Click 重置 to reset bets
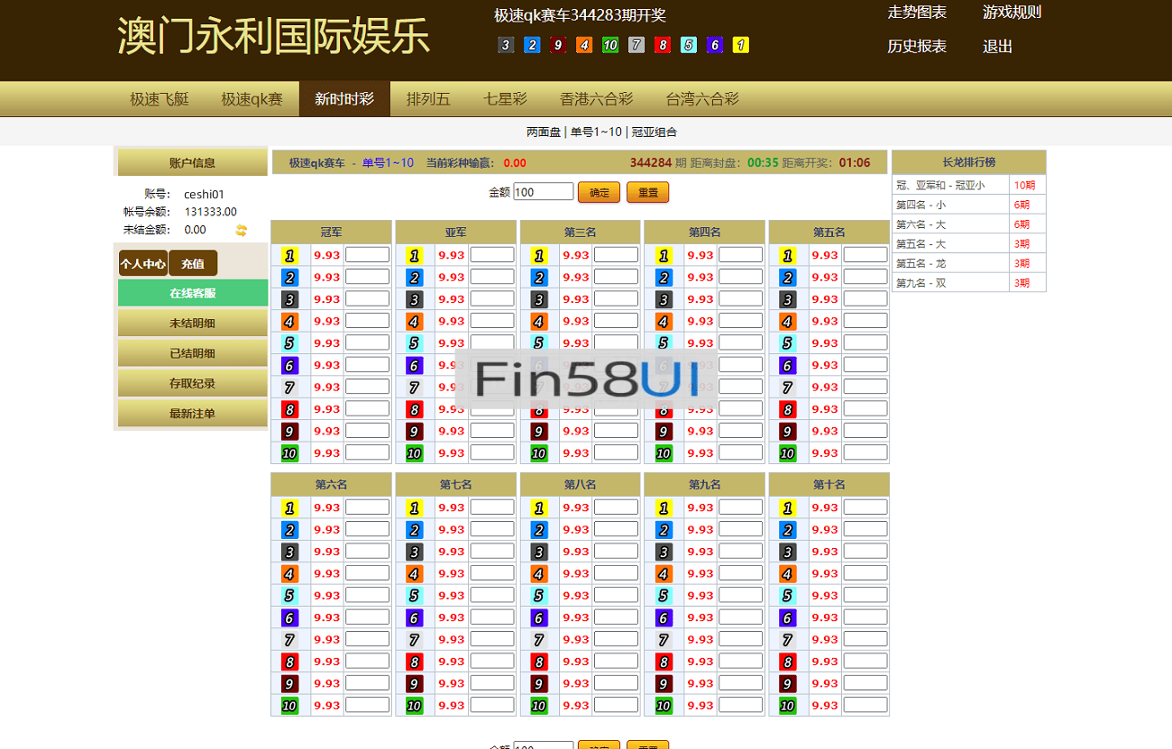This screenshot has width=1172, height=749. point(647,191)
